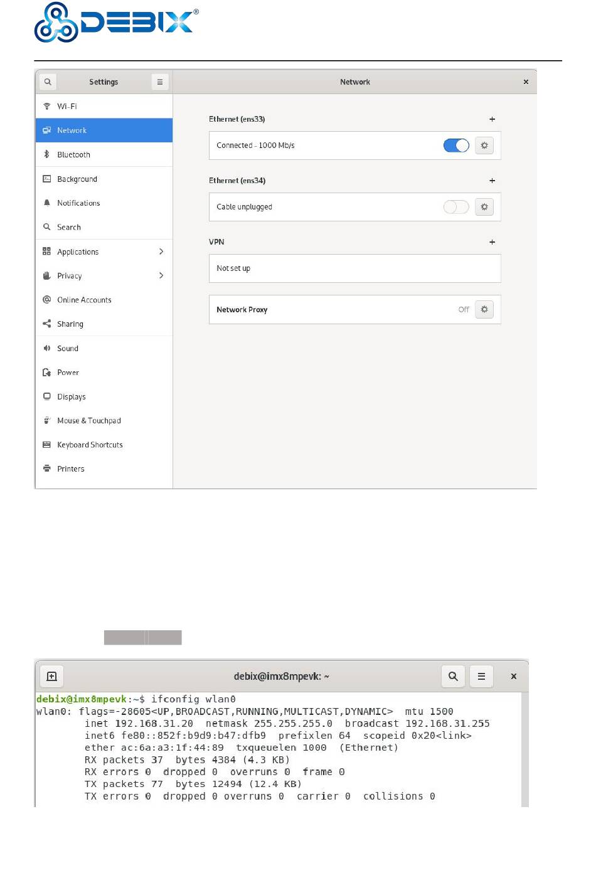Screen dimensions: 596x883
Task: Expand the Privacy submenu chevron
Action: point(161,275)
